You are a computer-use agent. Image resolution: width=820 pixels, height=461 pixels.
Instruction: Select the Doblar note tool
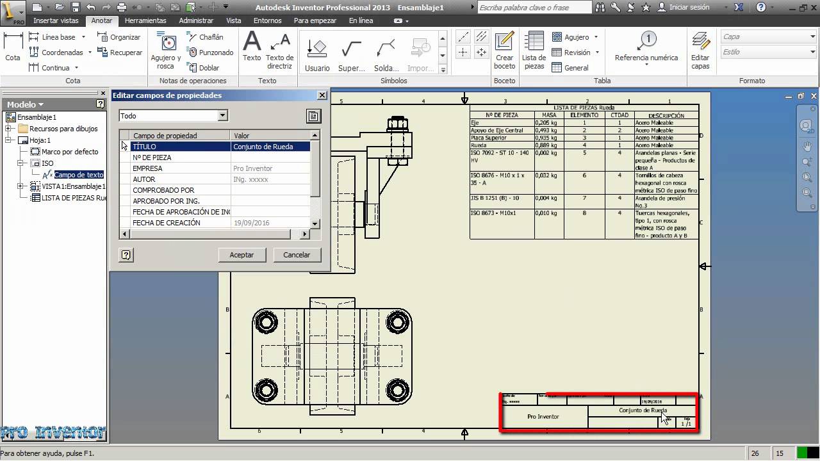pos(204,68)
